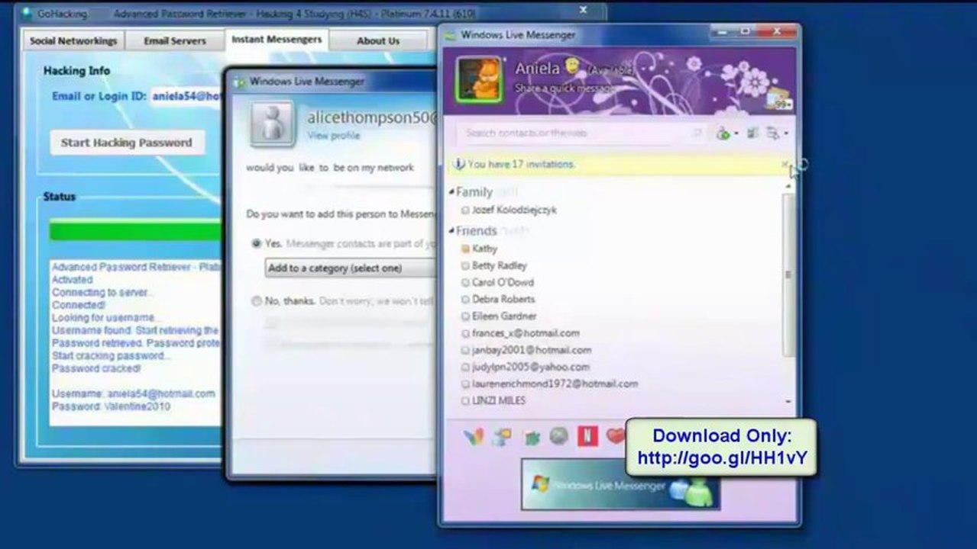This screenshot has width=977, height=549.
Task: Click the green progress bar under Status
Action: click(135, 230)
